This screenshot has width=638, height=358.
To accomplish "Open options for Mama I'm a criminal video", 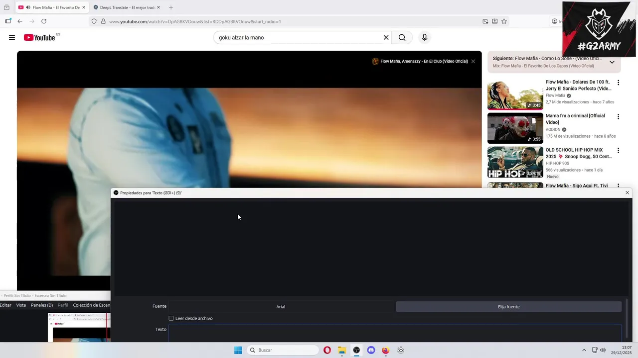I will [618, 117].
